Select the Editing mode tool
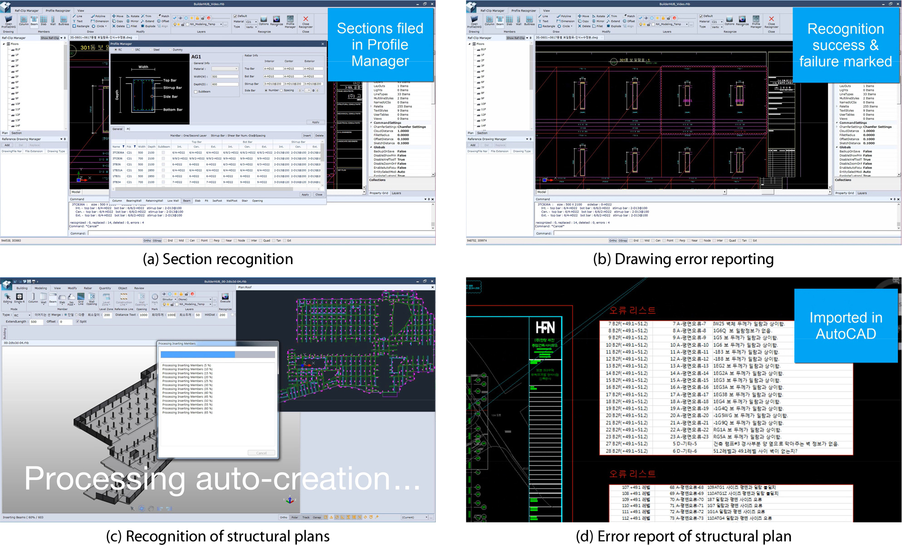The width and height of the screenshot is (902, 545). [x=8, y=298]
